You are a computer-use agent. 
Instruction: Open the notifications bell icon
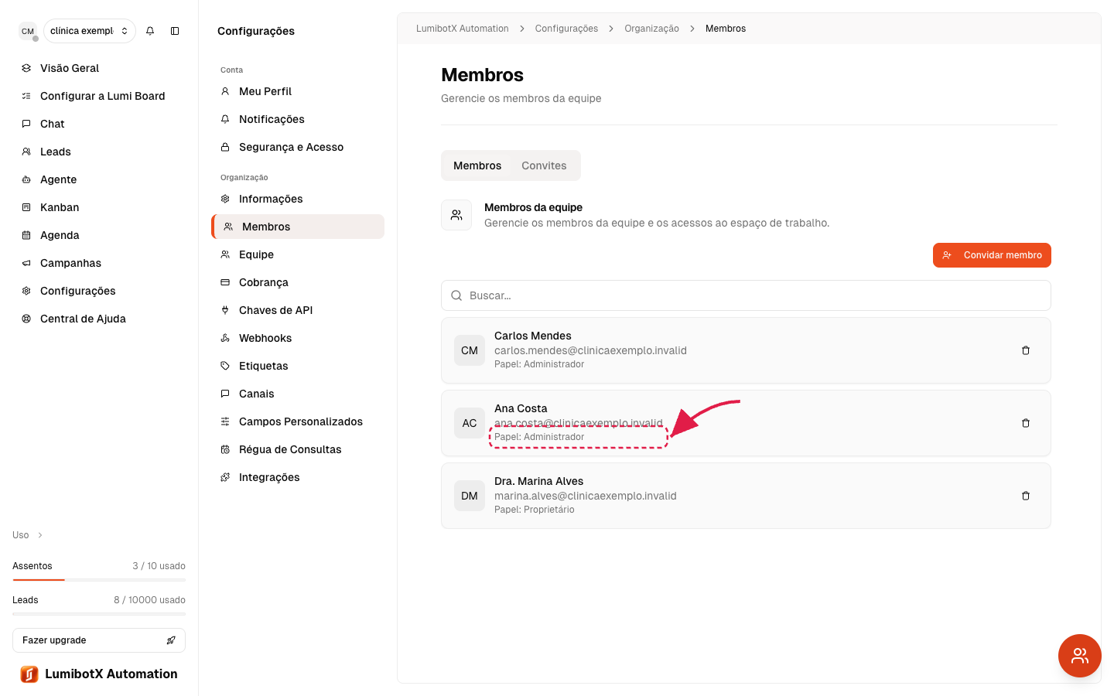[150, 31]
